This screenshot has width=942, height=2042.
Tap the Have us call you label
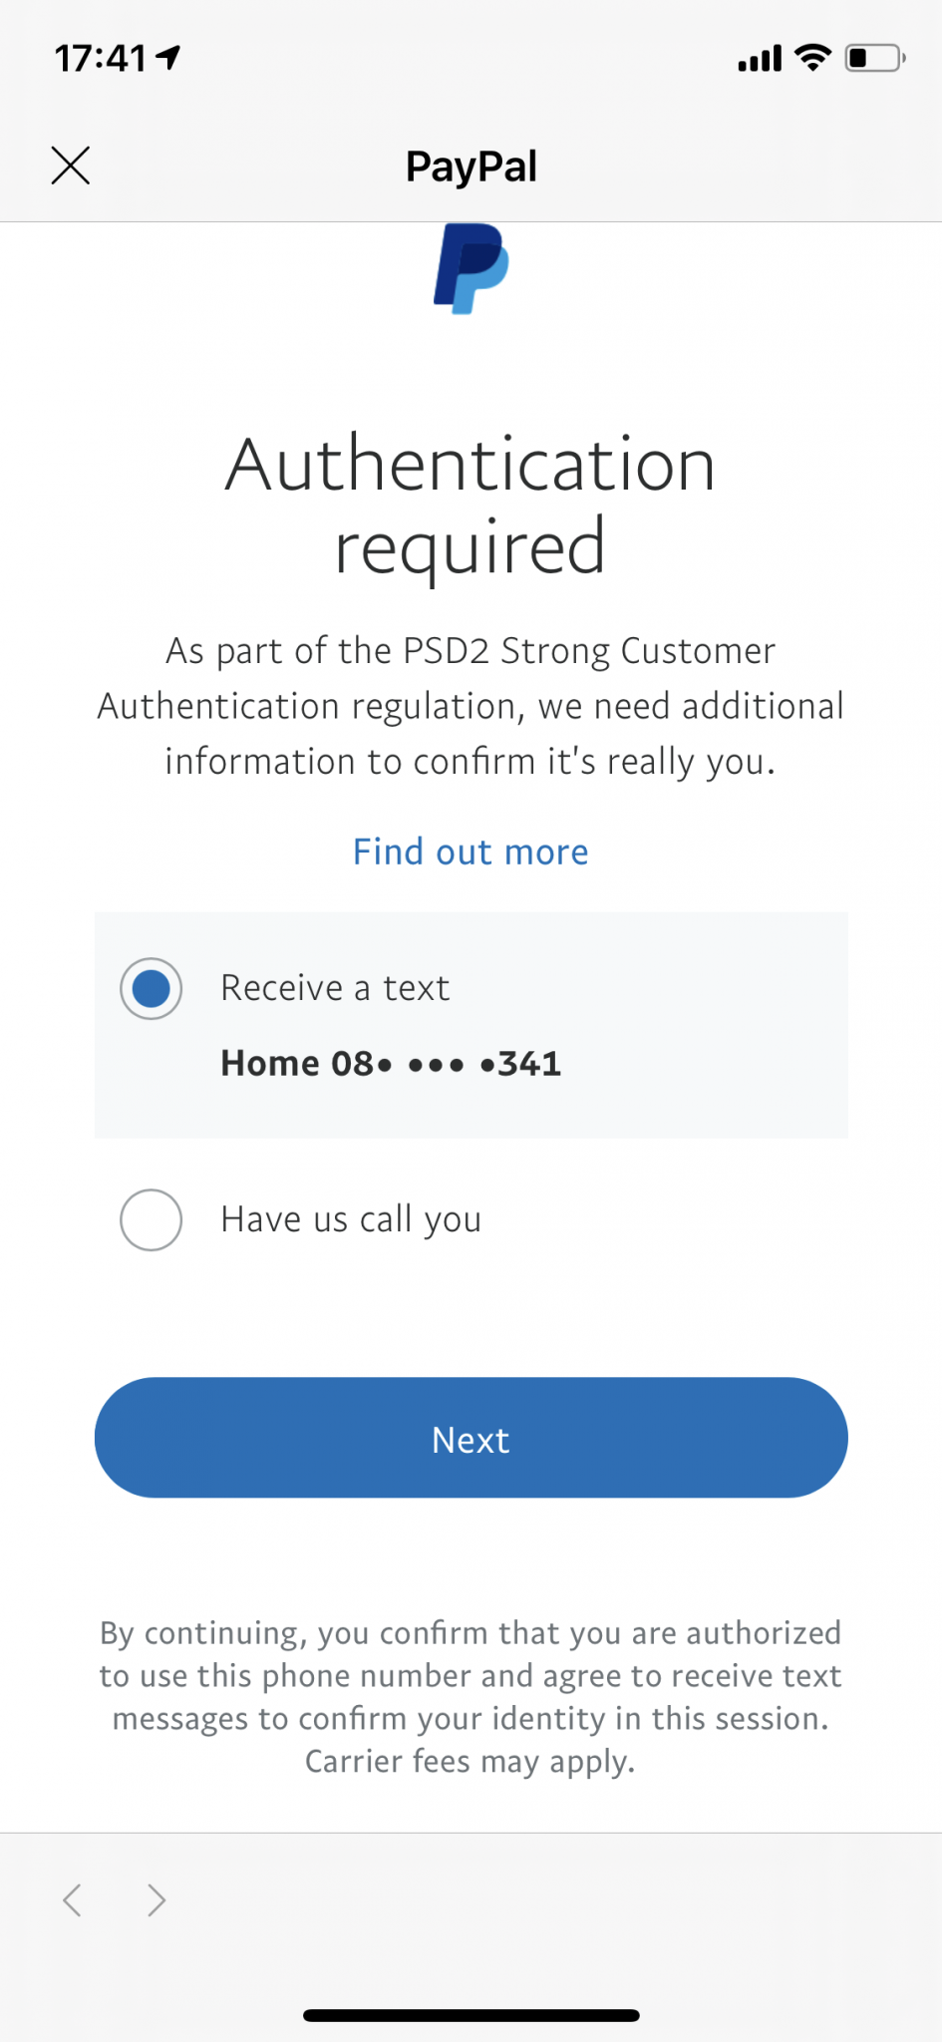tap(351, 1219)
